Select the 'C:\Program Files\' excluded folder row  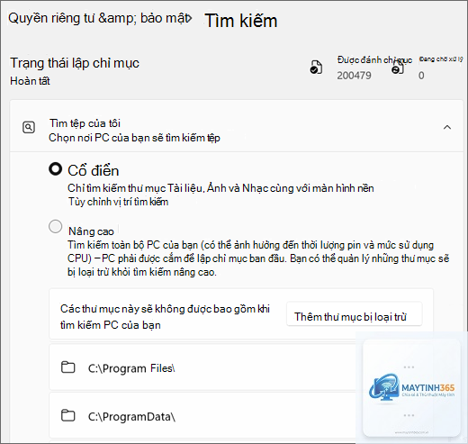click(x=241, y=367)
